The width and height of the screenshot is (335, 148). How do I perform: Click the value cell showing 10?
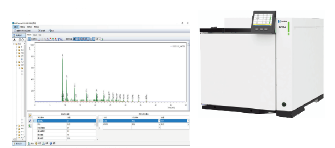pos(81,135)
